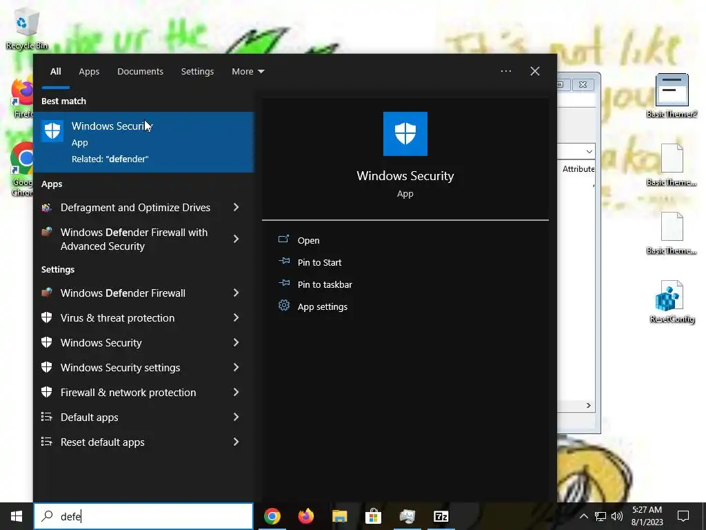This screenshot has width=706, height=530.
Task: Click the Defragment and Optimize Drives icon
Action: (x=47, y=208)
